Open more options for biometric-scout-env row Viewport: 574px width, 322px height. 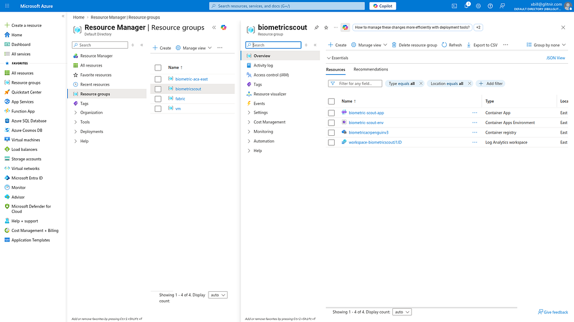[x=475, y=122]
